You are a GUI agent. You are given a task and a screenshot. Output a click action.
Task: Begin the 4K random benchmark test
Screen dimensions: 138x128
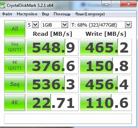(x=15, y=102)
